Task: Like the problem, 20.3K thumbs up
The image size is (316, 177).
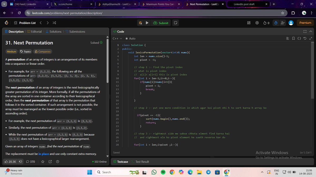Action: (x=11, y=162)
